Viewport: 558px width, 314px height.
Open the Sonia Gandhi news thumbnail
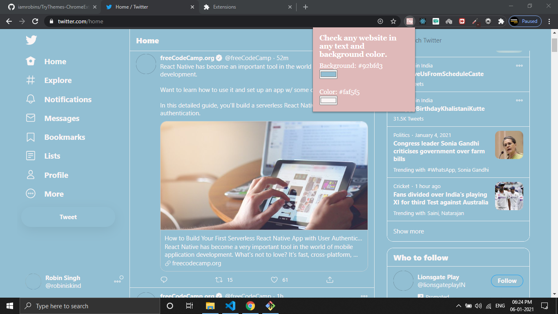point(509,145)
